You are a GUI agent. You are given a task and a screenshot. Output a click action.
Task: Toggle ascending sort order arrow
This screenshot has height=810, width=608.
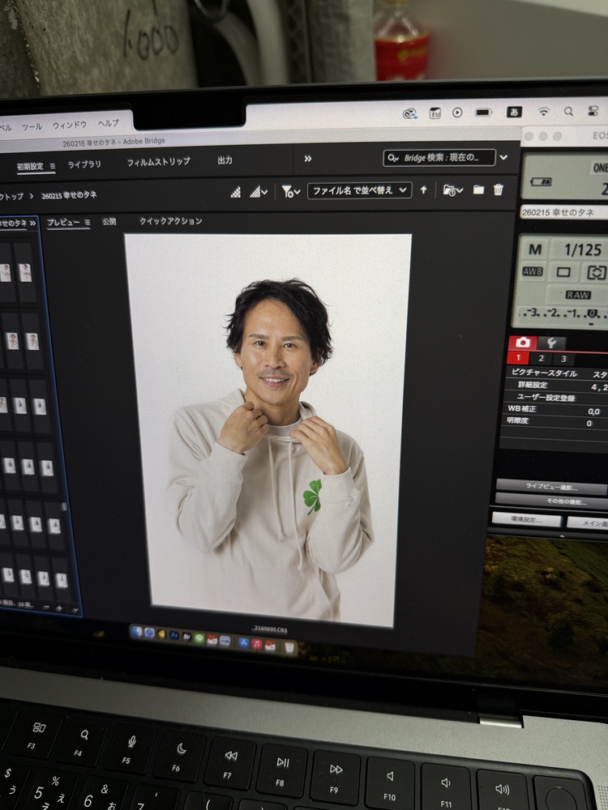coord(423,190)
